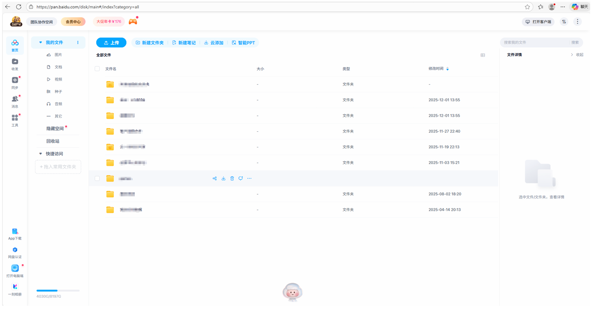Click the 上传 upload button
The image size is (593, 309).
(111, 42)
